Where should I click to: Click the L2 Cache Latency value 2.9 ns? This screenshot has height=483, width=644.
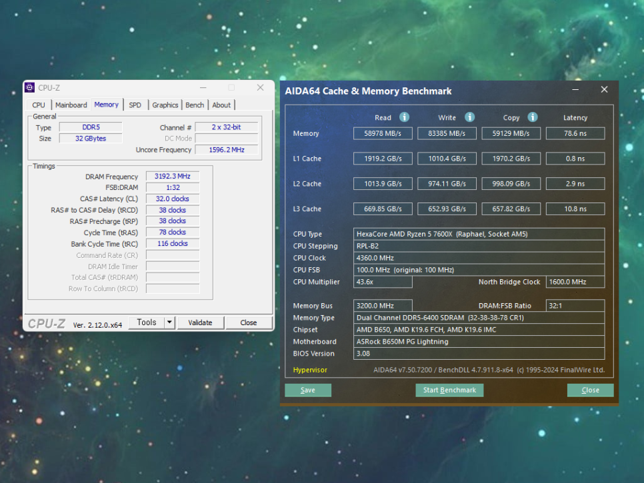(x=575, y=184)
